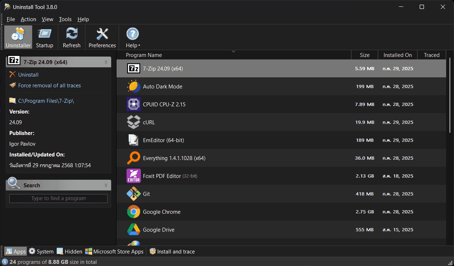
Task: Open the Tools menu
Action: (x=65, y=19)
